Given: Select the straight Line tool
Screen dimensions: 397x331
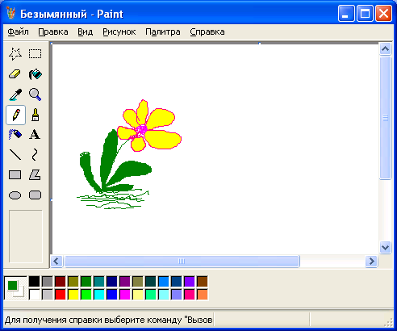Looking at the screenshot, I should point(15,155).
